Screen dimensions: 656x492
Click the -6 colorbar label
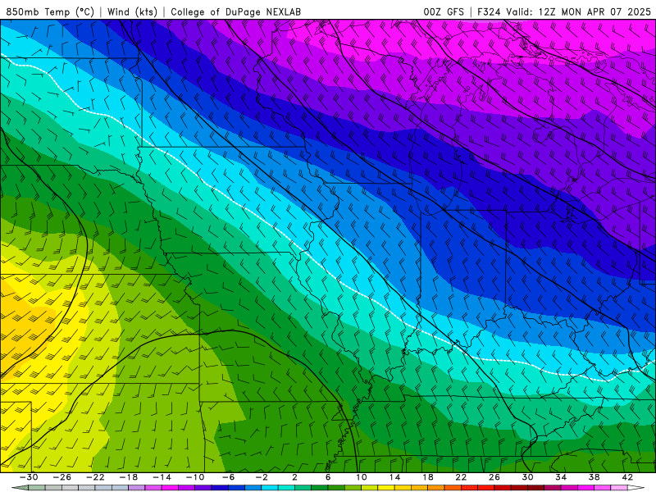pos(228,477)
